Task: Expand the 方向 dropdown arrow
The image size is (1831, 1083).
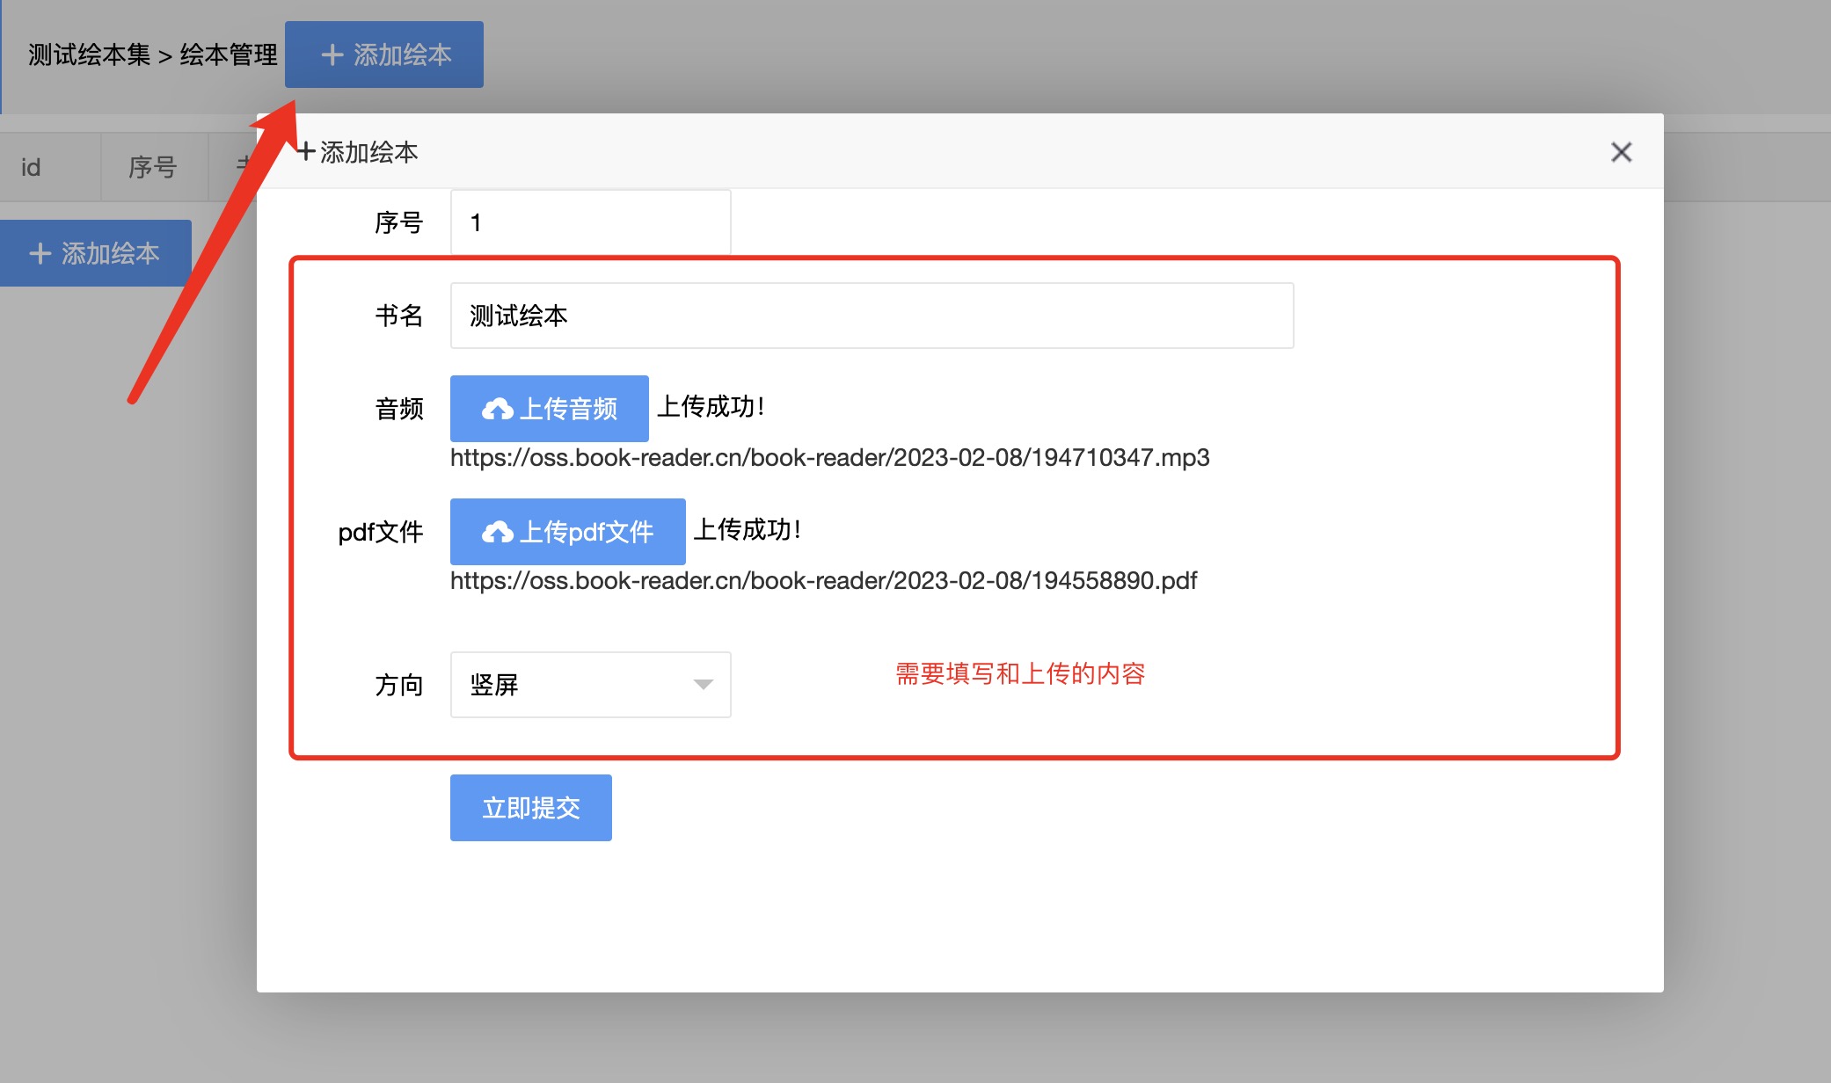Action: 703,685
